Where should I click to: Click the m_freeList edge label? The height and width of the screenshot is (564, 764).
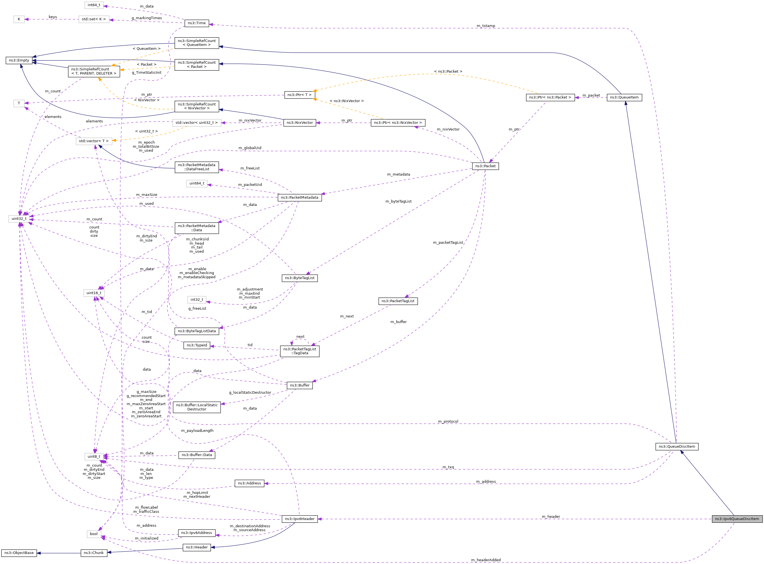point(250,168)
